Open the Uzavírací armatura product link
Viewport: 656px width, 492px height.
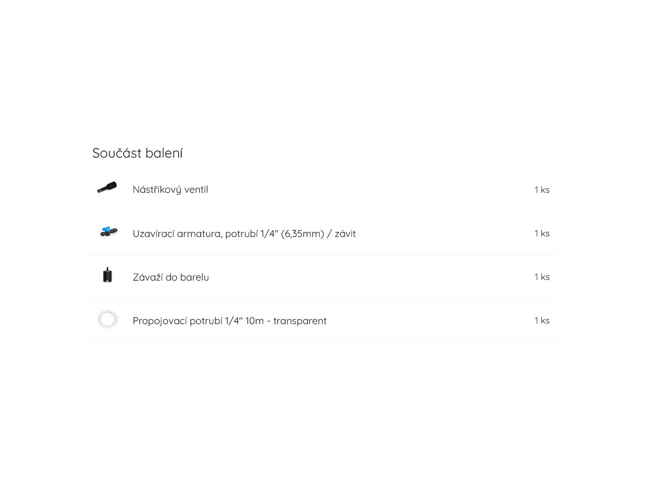pyautogui.click(x=243, y=234)
